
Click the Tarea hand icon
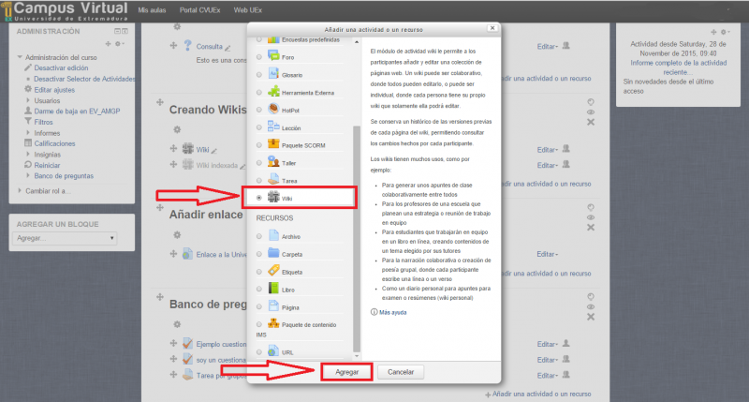(x=273, y=179)
